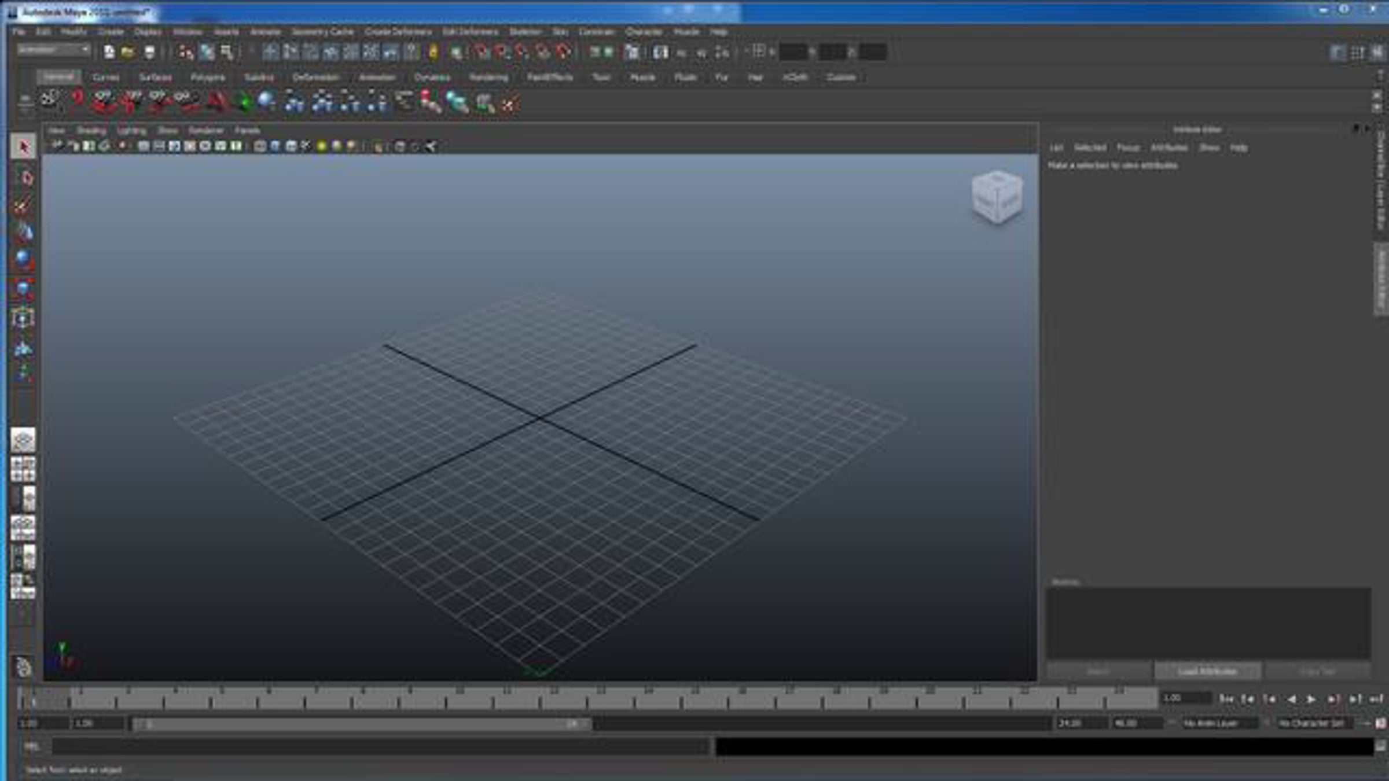Switch to the four-view layout icon
This screenshot has height=781, width=1389.
[23, 469]
